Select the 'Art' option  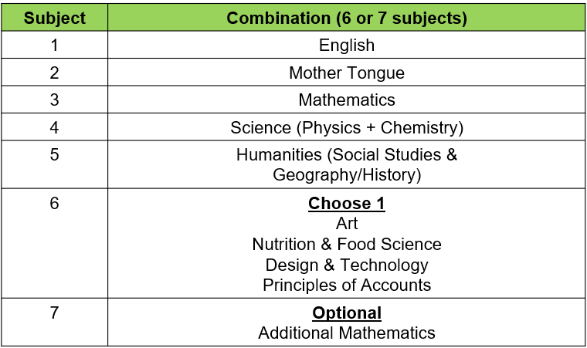pos(347,224)
